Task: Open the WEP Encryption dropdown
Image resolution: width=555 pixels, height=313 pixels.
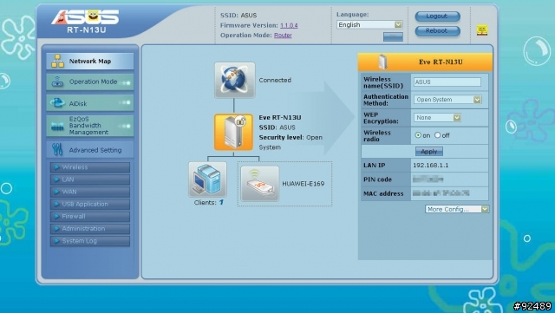Action: 437,118
